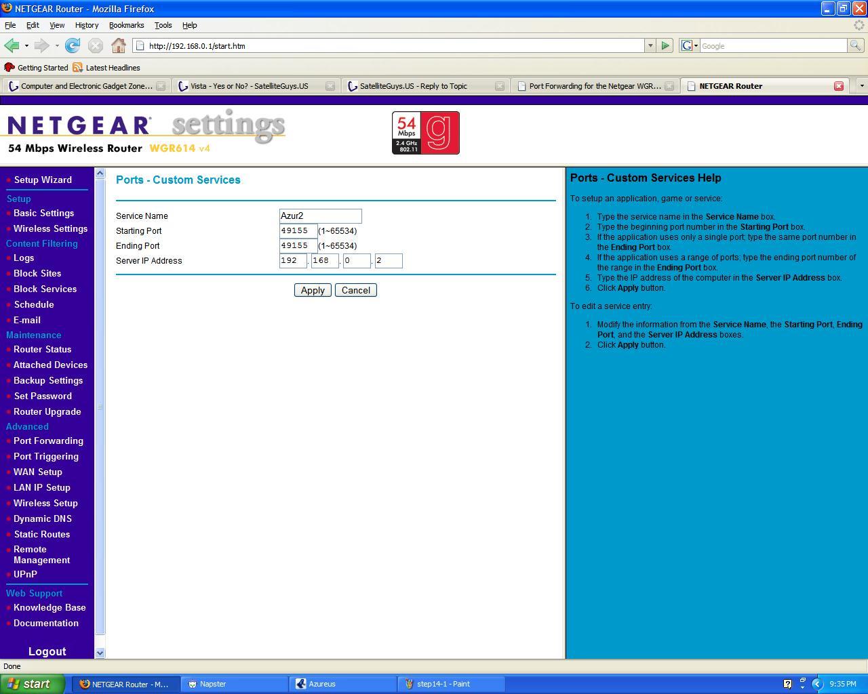Open the History menu
This screenshot has height=694, width=868.
(x=87, y=25)
